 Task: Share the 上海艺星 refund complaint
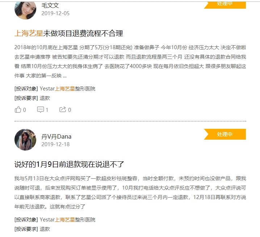click(x=63, y=109)
